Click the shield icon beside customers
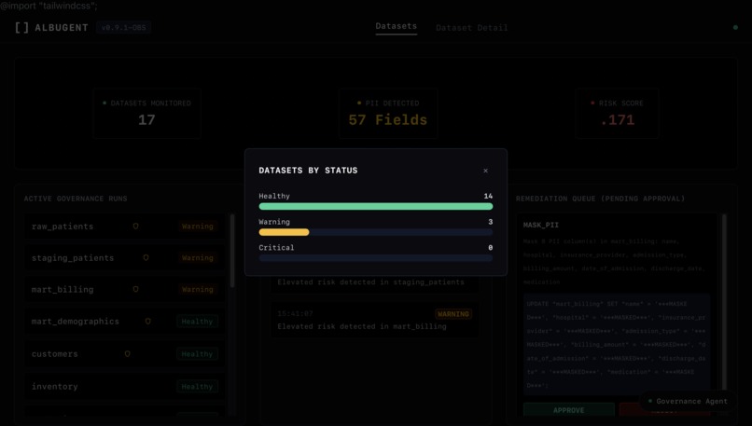This screenshot has height=426, width=752. coord(127,354)
